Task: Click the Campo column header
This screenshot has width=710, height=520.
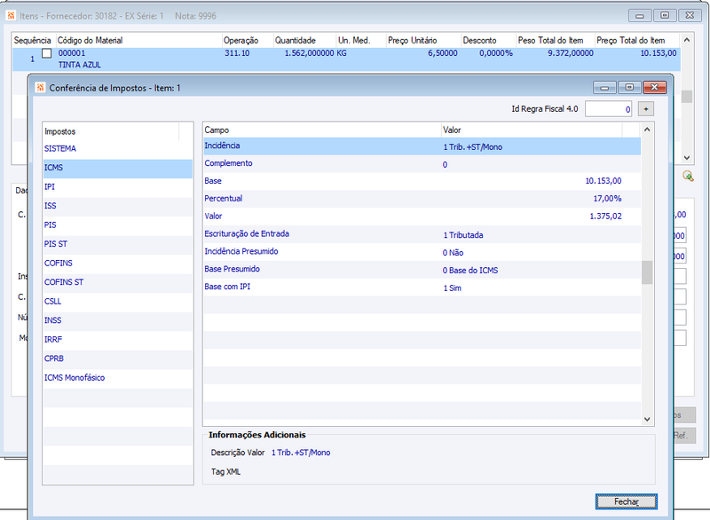Action: click(322, 130)
